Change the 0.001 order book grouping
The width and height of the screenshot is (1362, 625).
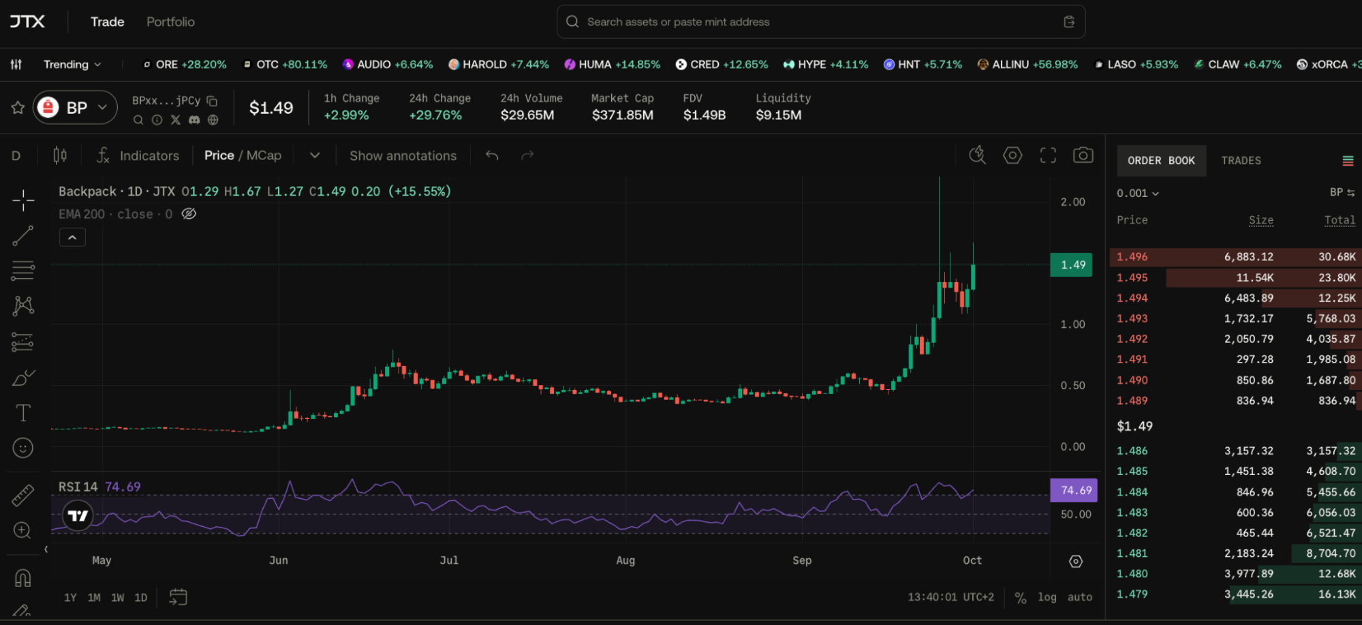tap(1137, 193)
